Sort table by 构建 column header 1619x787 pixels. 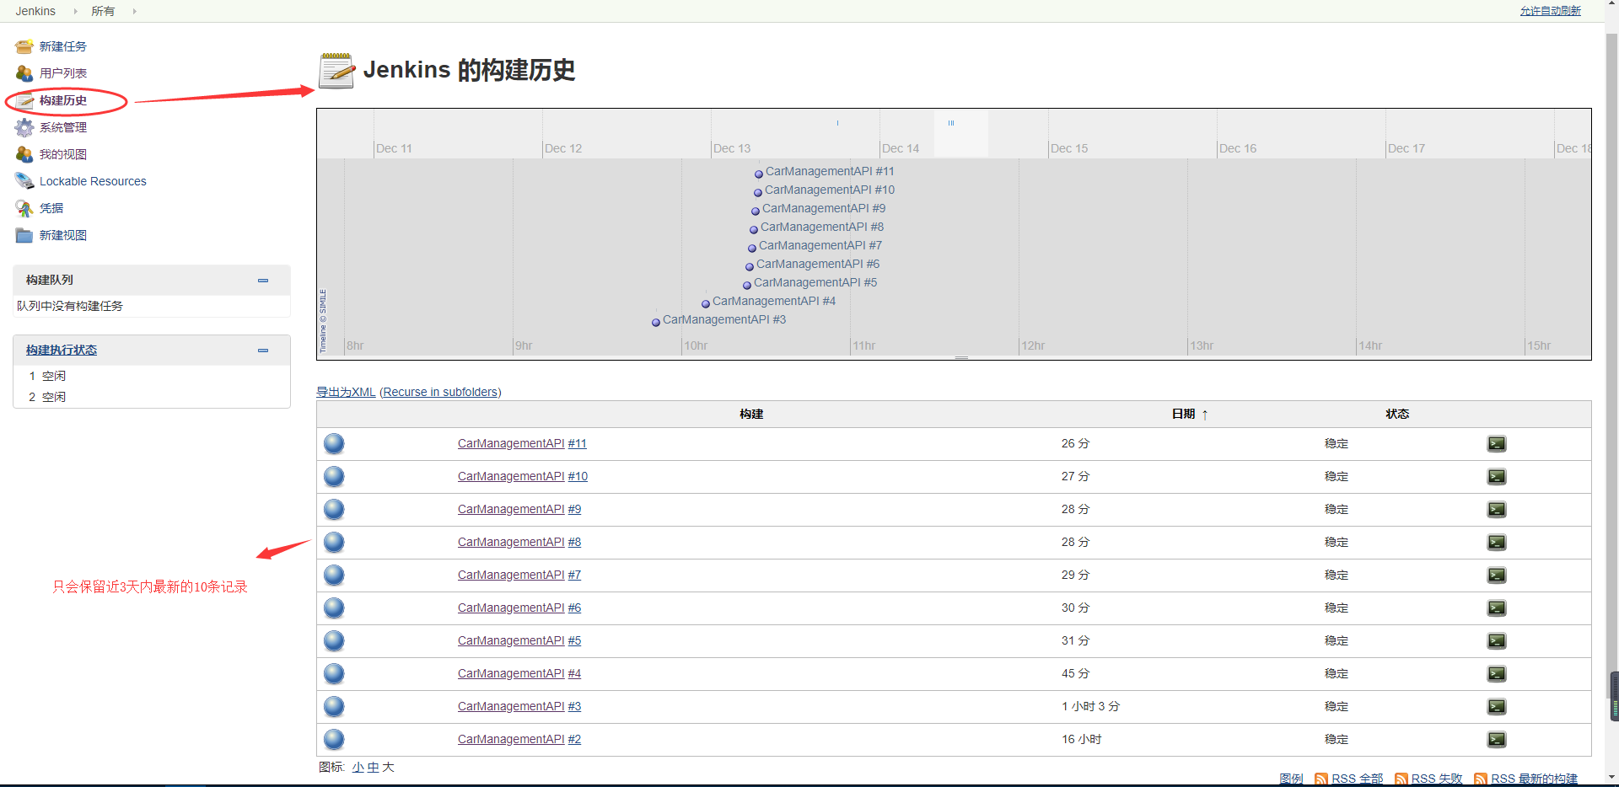pyautogui.click(x=751, y=414)
